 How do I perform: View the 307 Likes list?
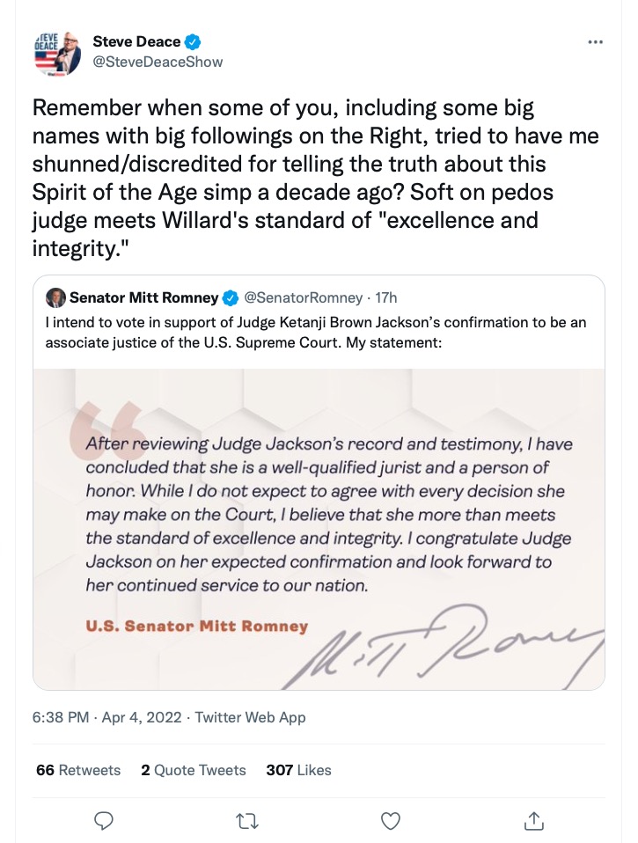[298, 770]
